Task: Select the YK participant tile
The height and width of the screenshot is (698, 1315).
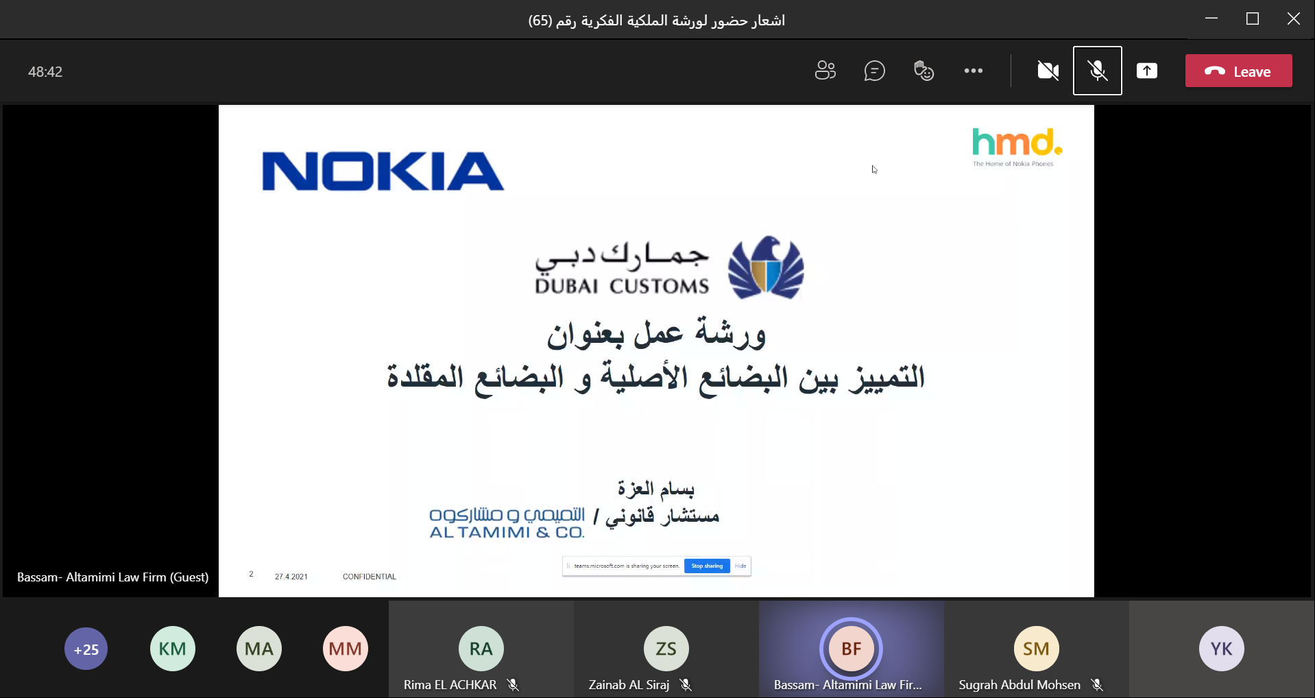Action: (1222, 649)
